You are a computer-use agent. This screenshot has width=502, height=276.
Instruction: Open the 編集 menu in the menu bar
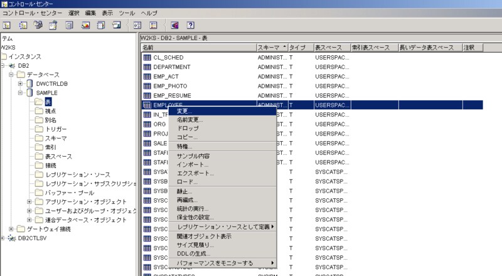pos(90,13)
